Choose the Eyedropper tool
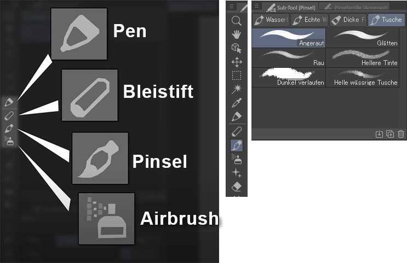This screenshot has width=407, height=263. 237,103
